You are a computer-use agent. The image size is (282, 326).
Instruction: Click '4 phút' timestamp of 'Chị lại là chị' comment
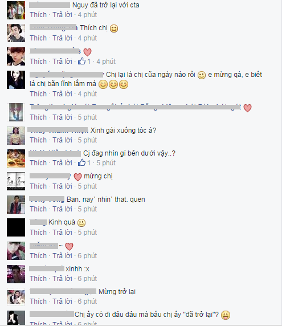[x=87, y=94]
